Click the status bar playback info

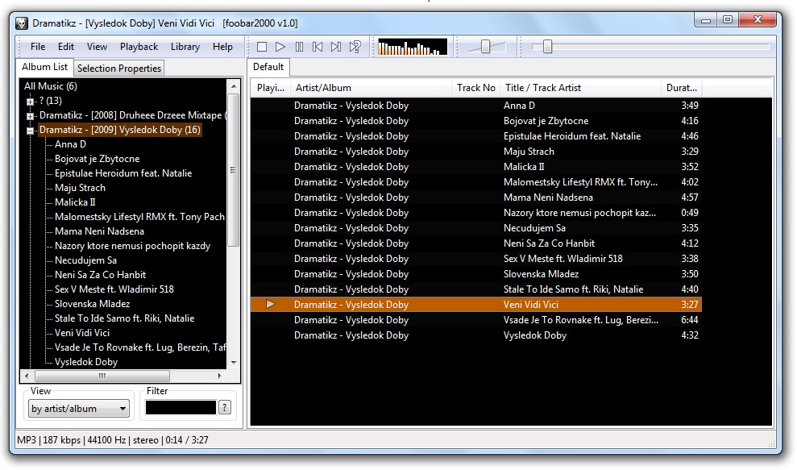[x=113, y=440]
